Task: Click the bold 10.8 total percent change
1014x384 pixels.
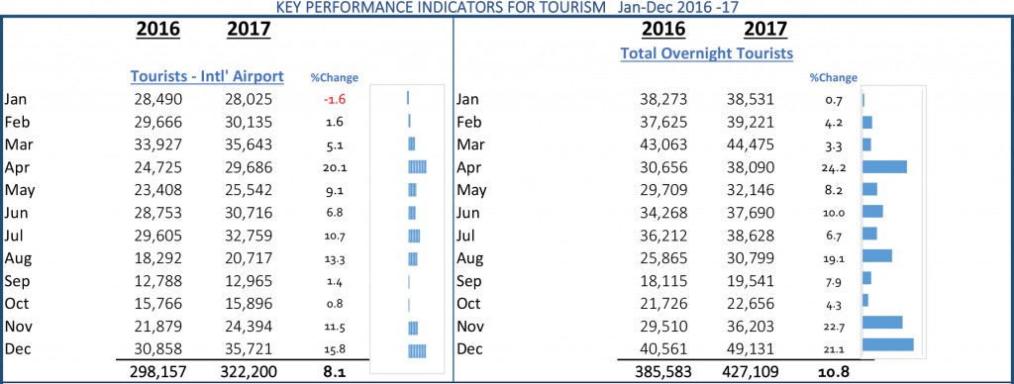Action: [835, 372]
